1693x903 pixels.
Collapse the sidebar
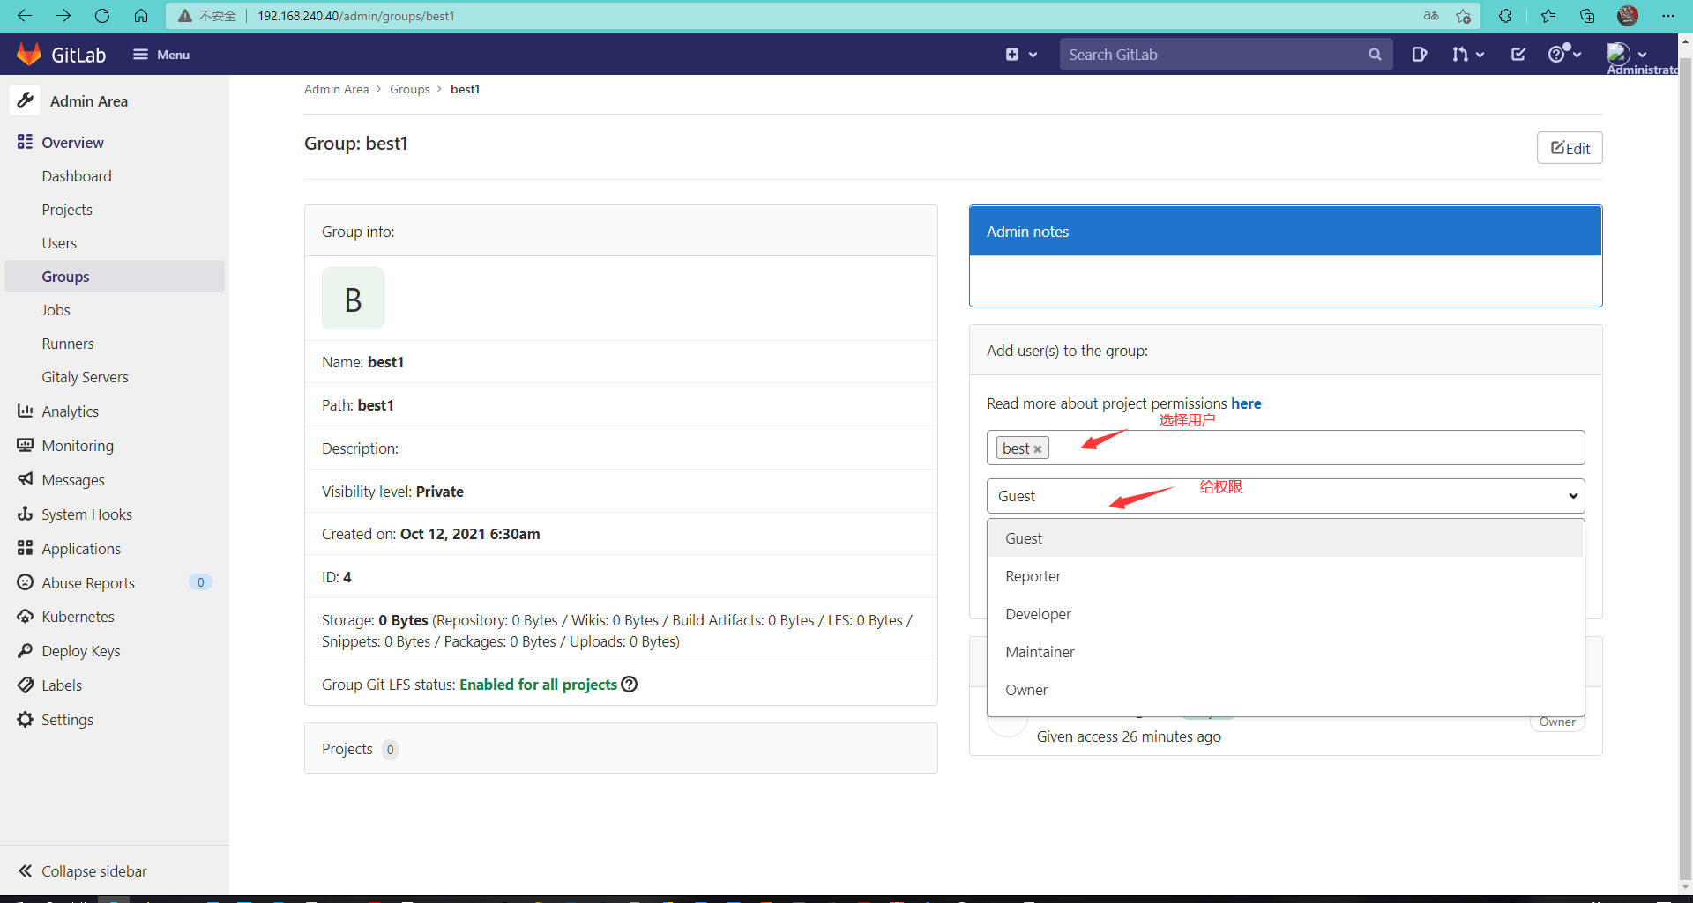click(93, 870)
